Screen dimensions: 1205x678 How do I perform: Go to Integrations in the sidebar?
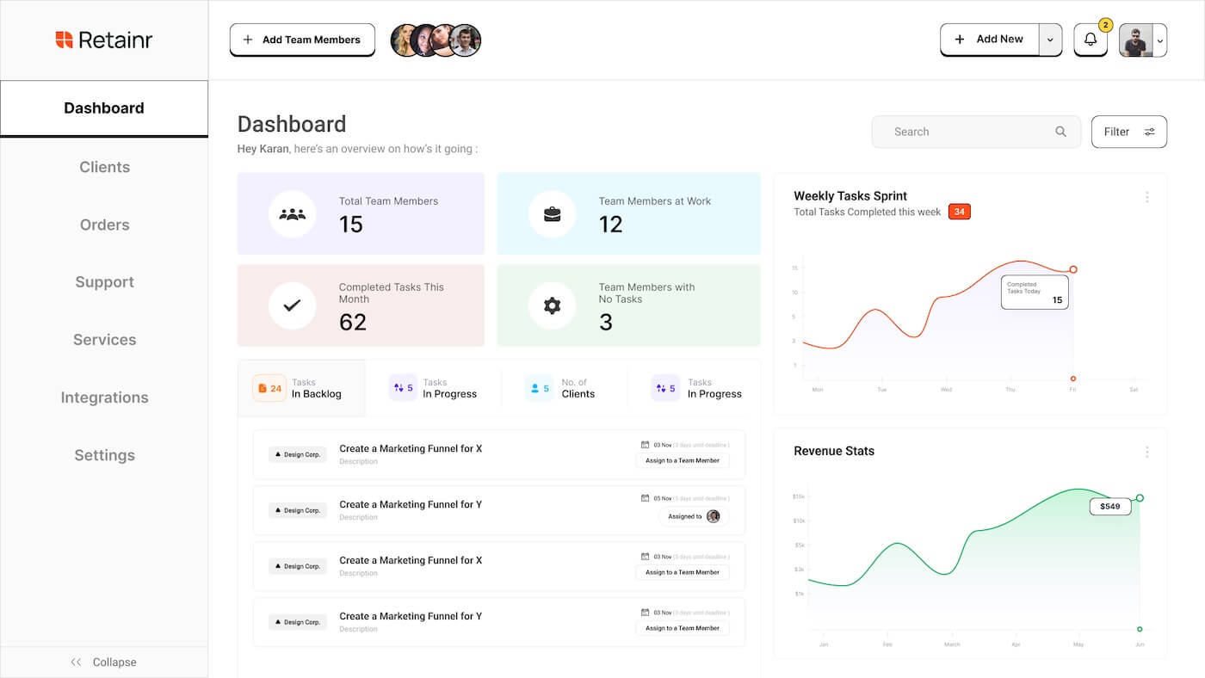pos(104,398)
